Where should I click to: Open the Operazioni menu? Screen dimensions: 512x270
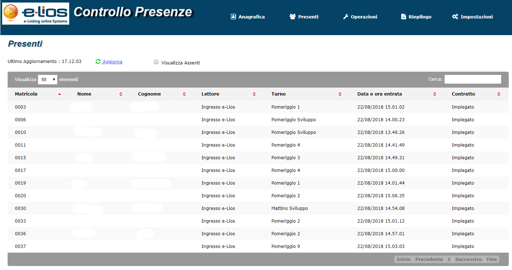click(360, 17)
